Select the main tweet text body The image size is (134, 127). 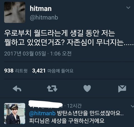69,38
